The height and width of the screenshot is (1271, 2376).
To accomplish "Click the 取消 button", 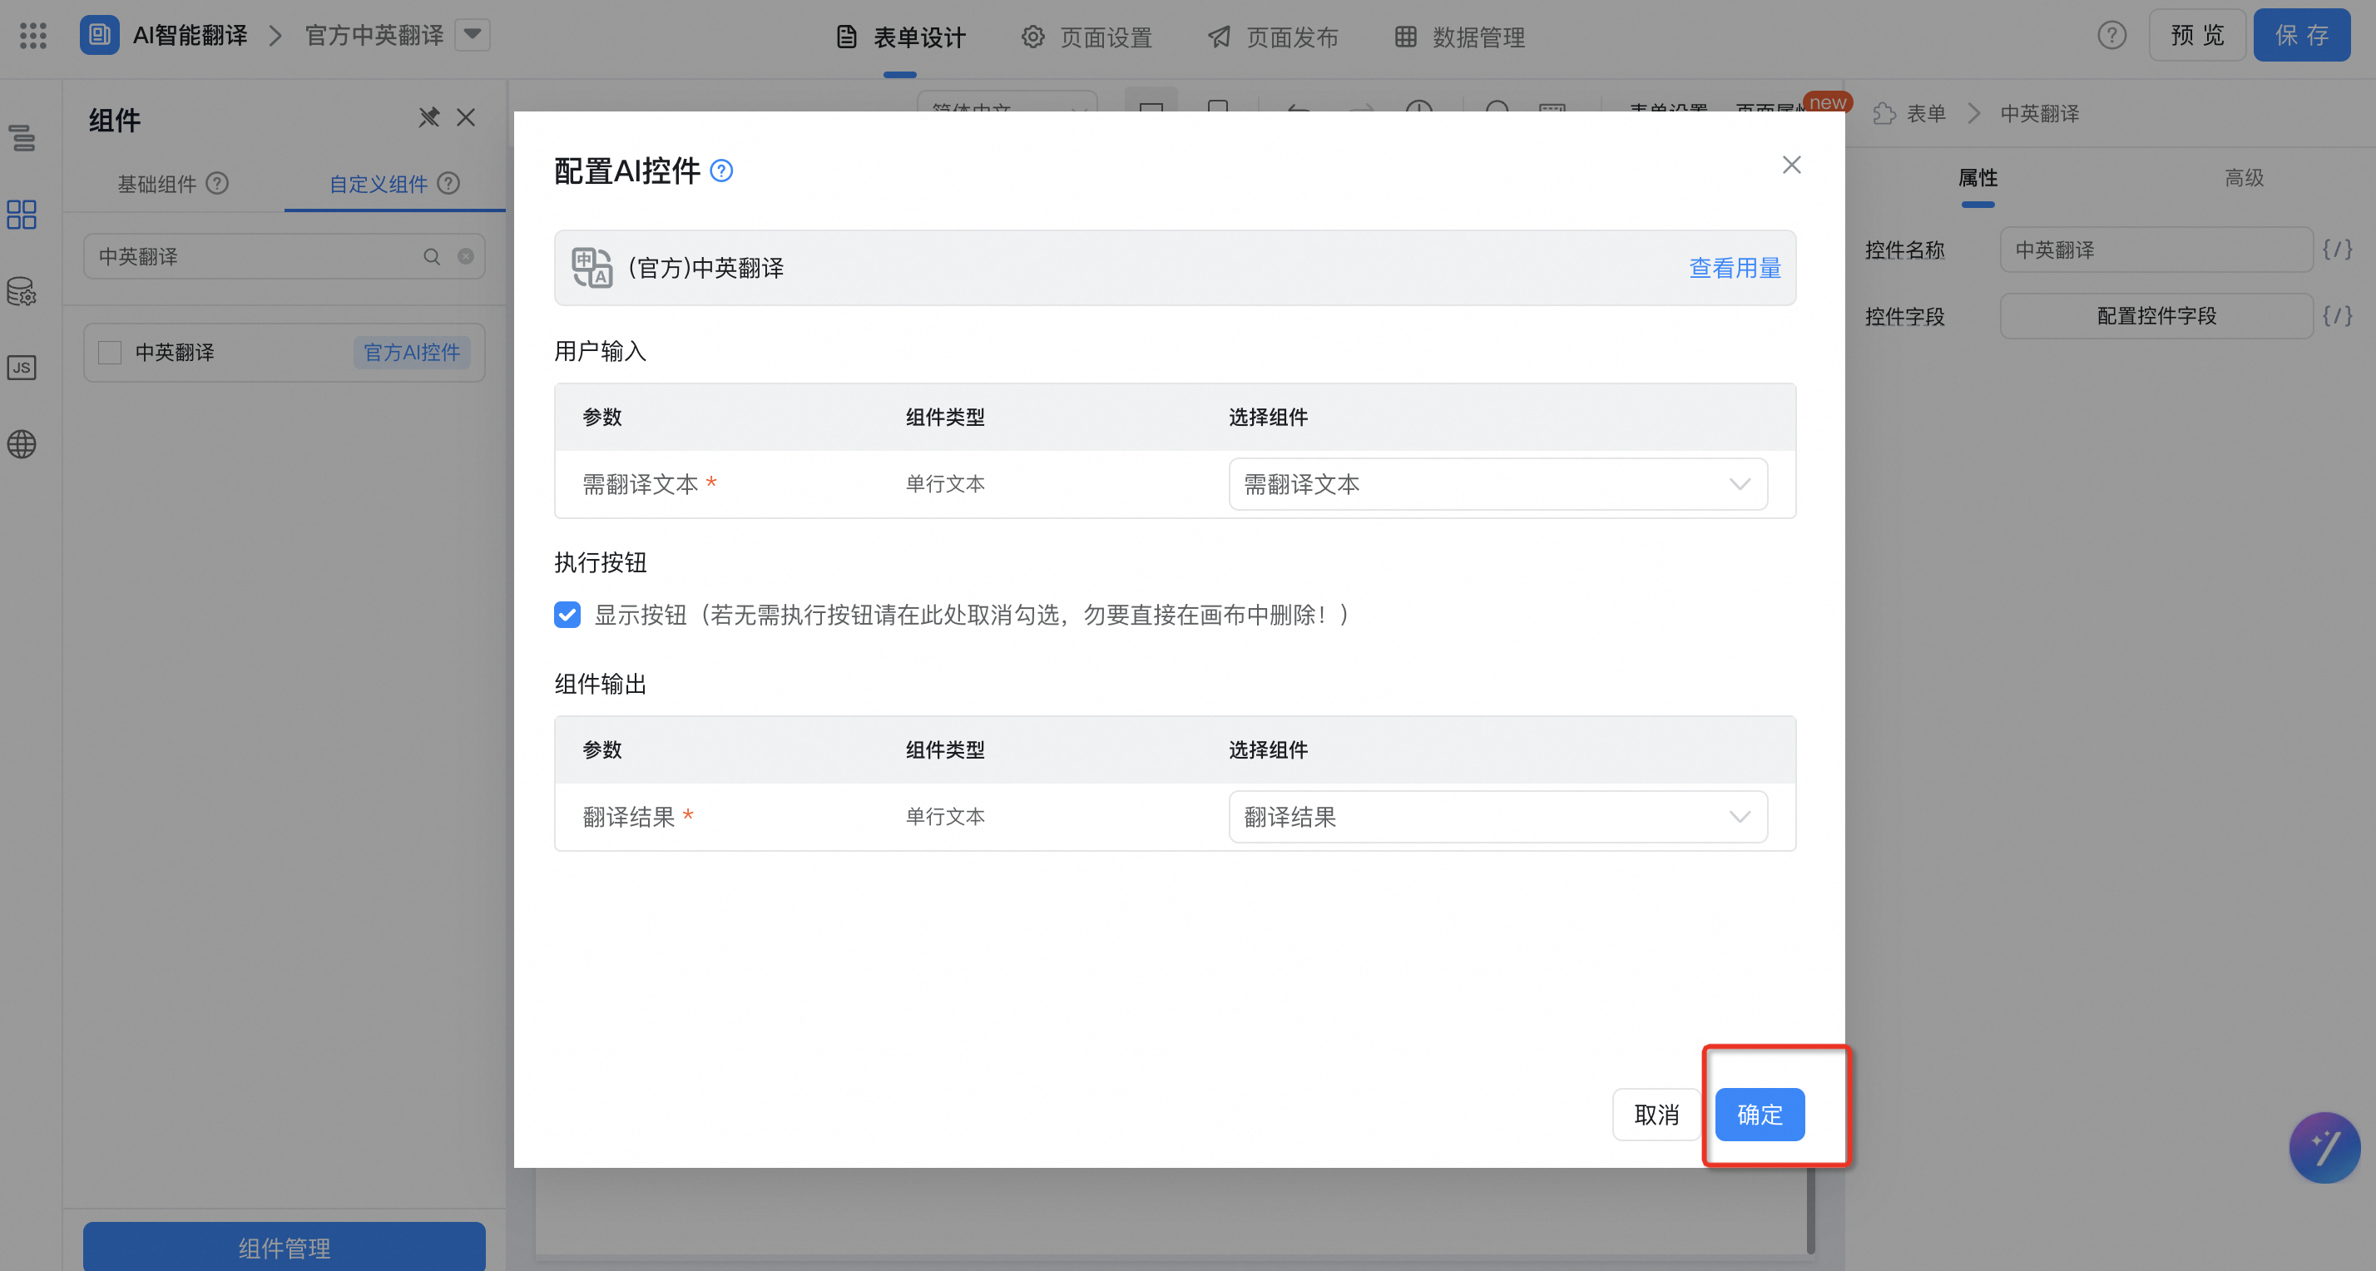I will pos(1656,1114).
